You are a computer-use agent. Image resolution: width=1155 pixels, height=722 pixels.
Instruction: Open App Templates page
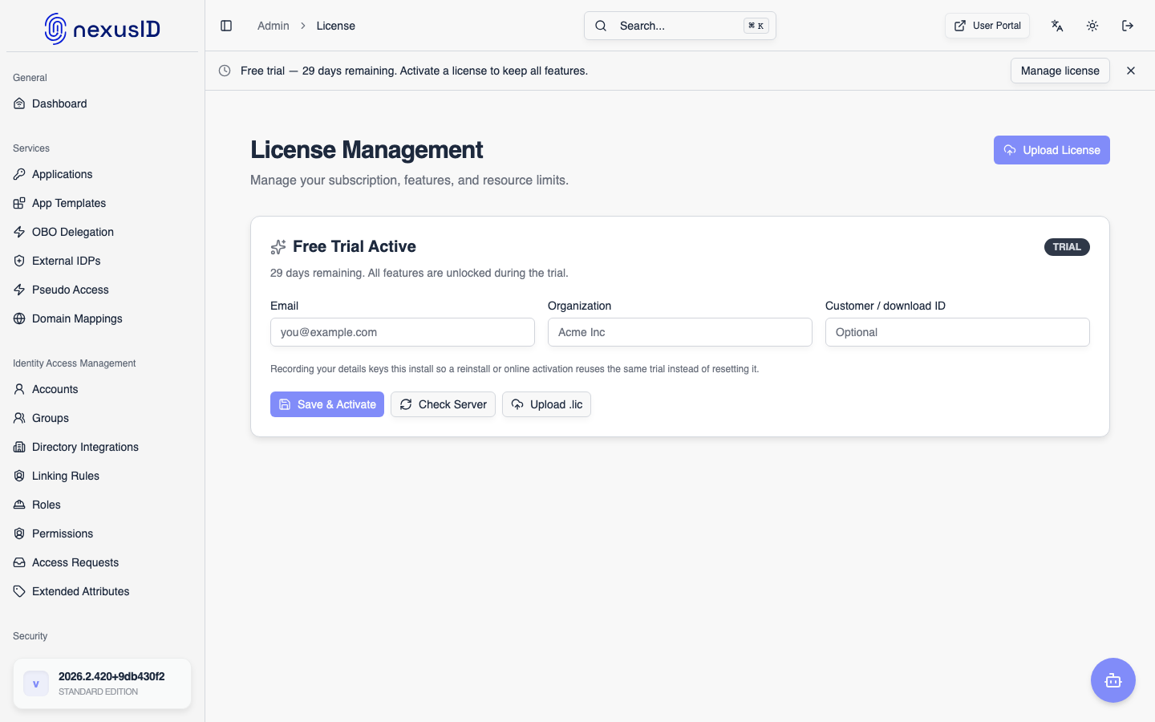click(x=102, y=203)
